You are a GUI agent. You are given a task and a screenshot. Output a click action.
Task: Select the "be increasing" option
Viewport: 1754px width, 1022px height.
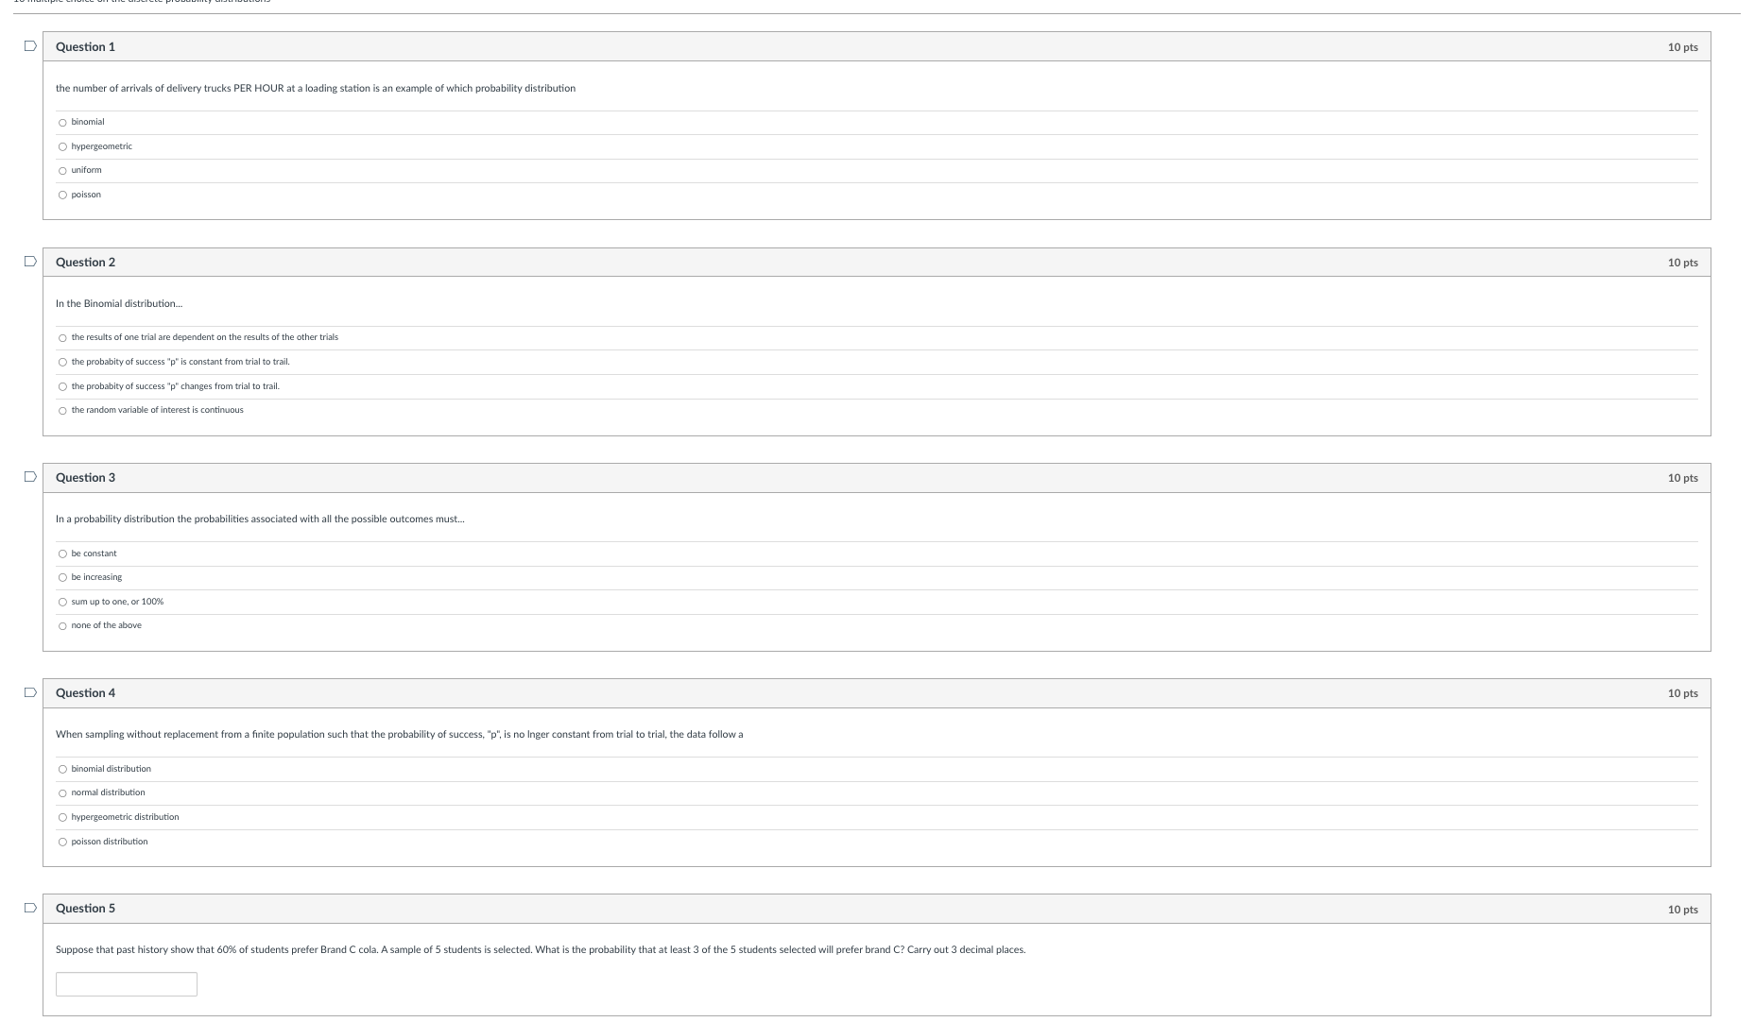click(x=62, y=577)
